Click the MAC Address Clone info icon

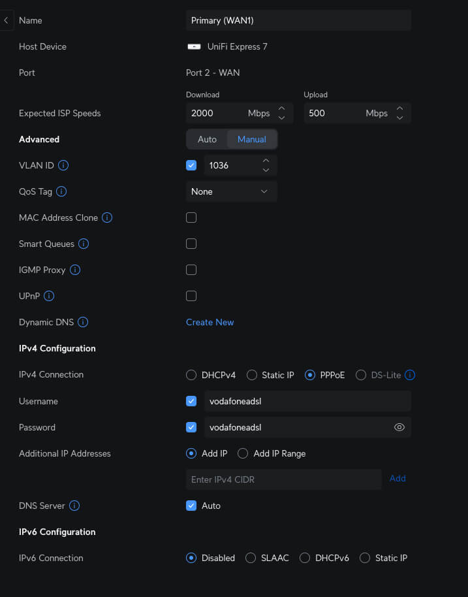pyautogui.click(x=107, y=218)
